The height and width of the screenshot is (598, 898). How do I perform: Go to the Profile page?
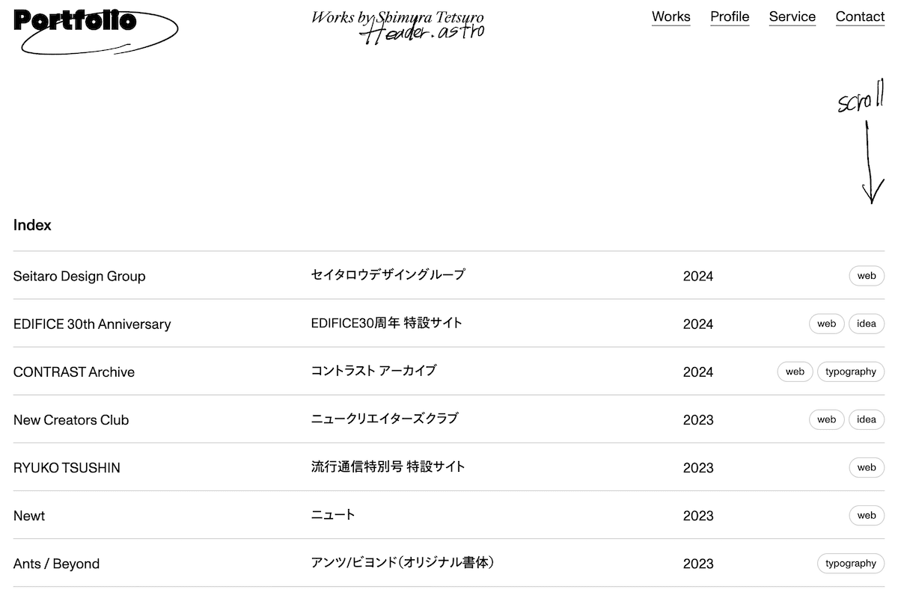tap(730, 16)
